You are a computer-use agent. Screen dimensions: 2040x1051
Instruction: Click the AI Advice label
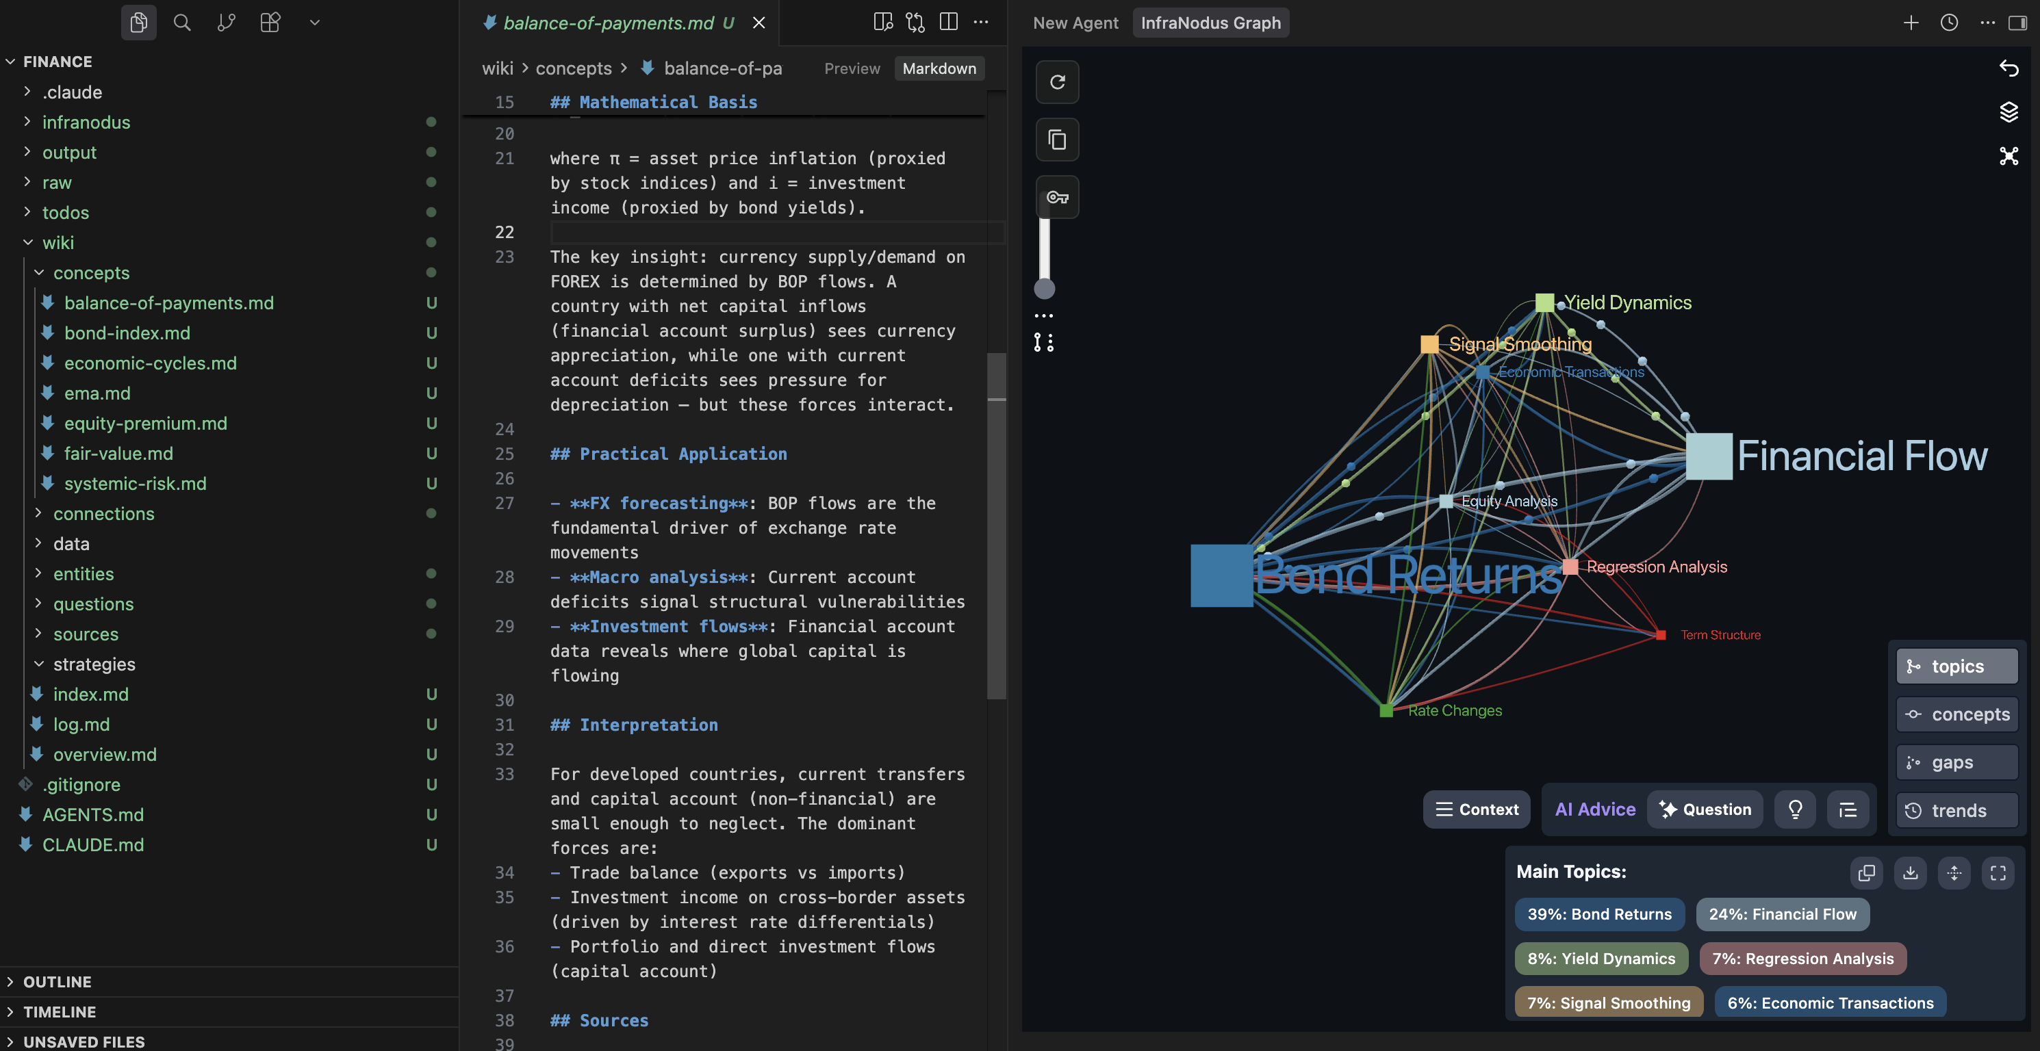[1595, 809]
